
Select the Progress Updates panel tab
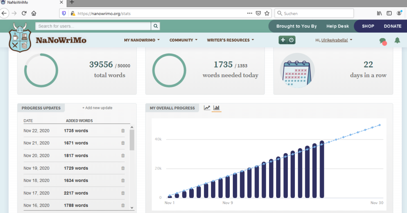pyautogui.click(x=41, y=108)
